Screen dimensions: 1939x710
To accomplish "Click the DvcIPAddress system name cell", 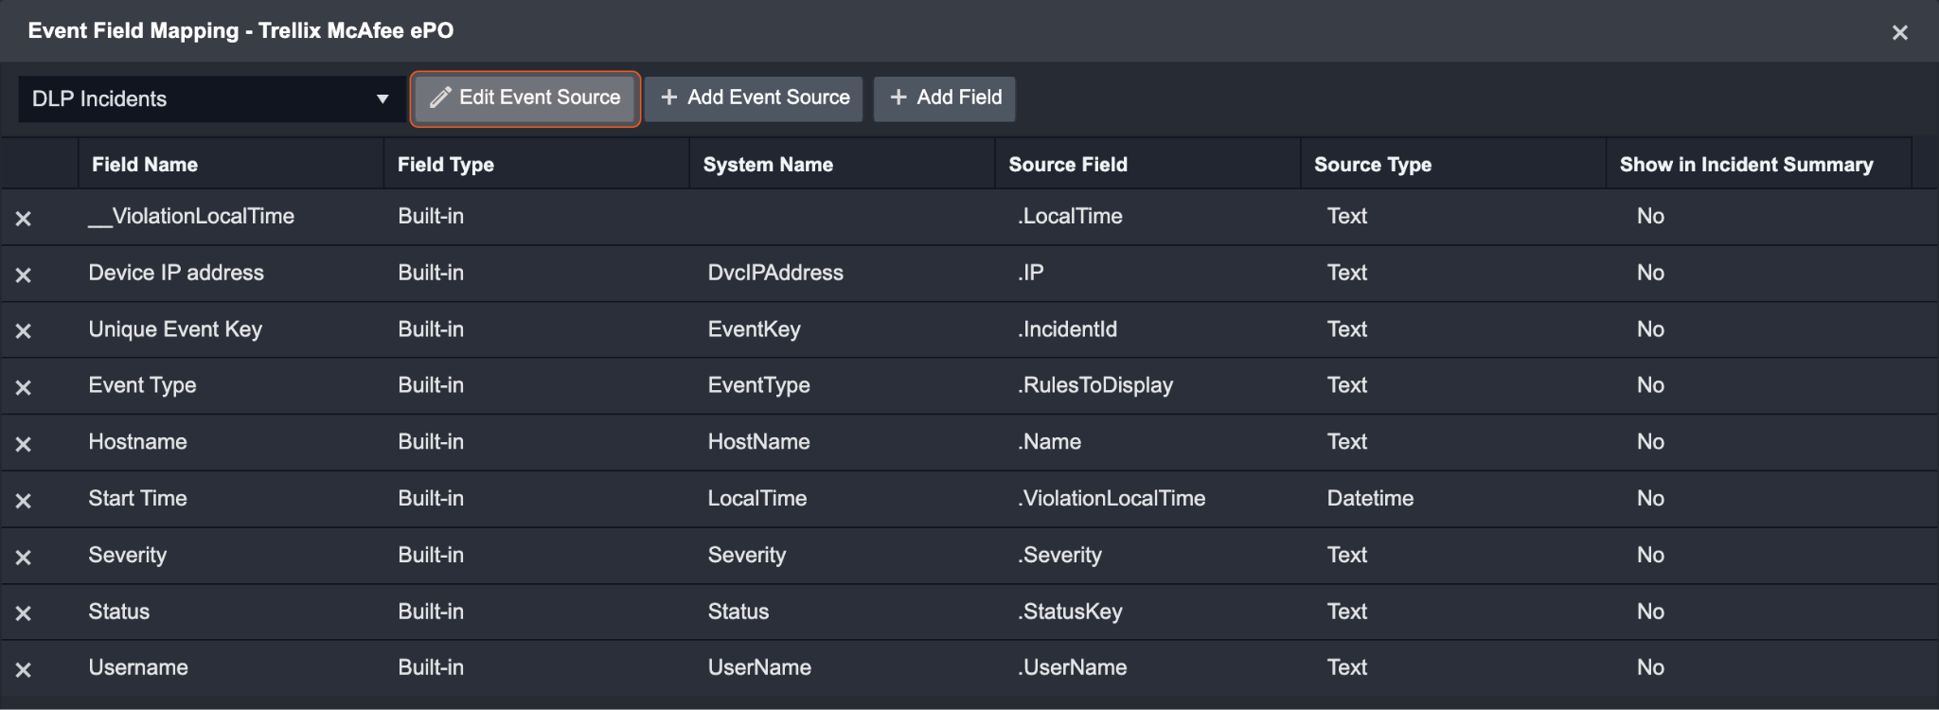I will (775, 273).
